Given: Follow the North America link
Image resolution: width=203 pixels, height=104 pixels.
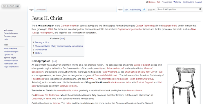Looking at the screenshot, I should (x=115, y=82).
